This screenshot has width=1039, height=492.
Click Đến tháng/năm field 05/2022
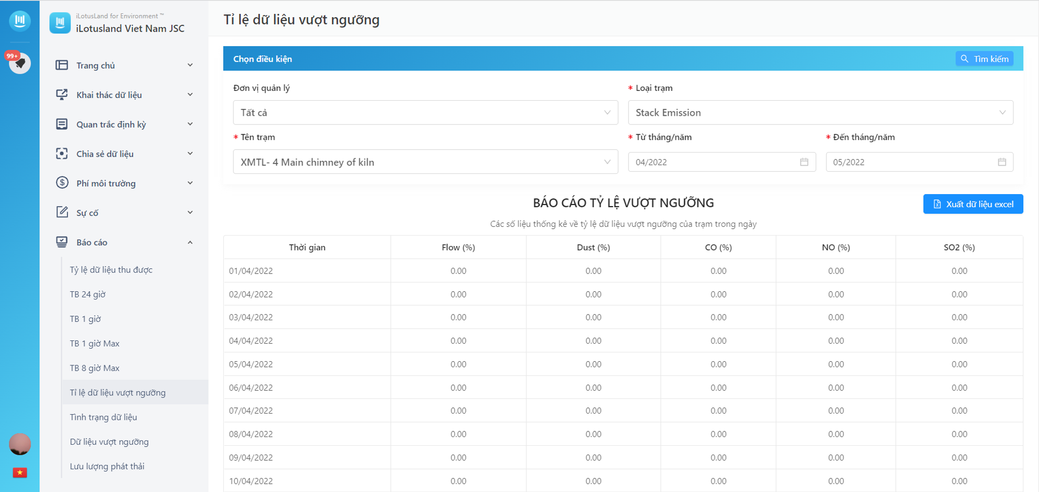click(x=920, y=162)
